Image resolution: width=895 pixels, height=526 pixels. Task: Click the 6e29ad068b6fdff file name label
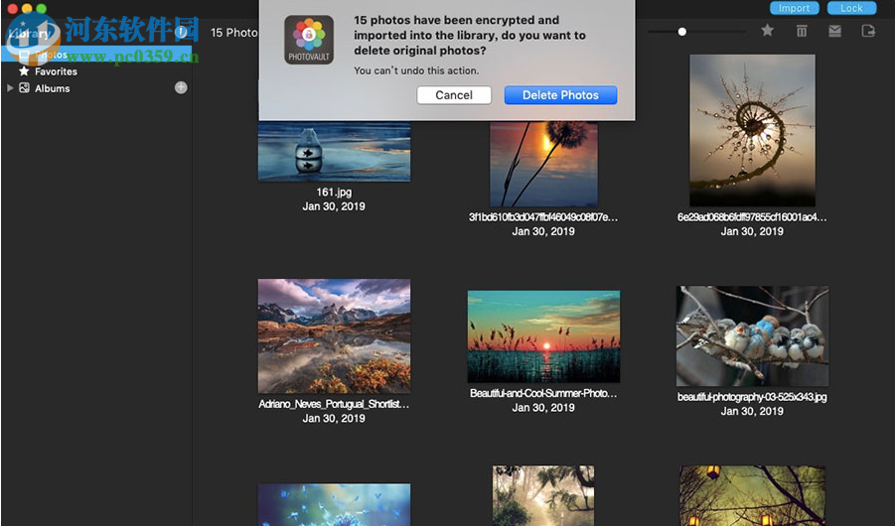(752, 217)
